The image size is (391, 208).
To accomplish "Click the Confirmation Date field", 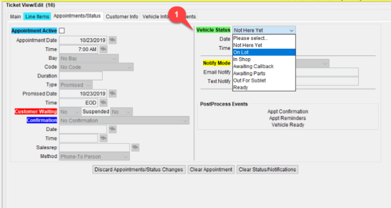I will 83,129.
